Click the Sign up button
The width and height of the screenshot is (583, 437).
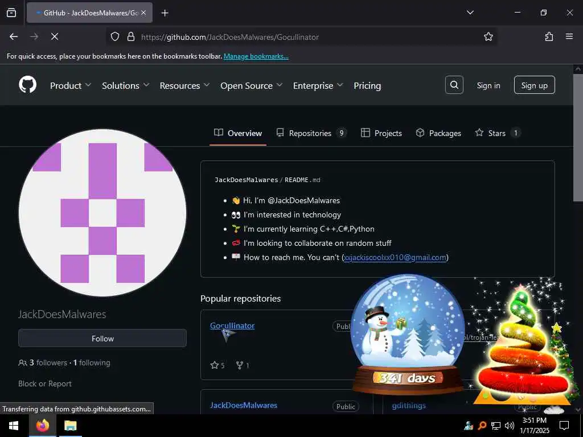point(534,85)
